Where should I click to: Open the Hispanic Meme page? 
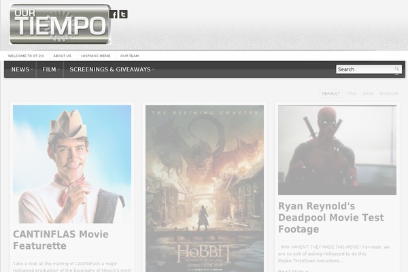point(96,56)
